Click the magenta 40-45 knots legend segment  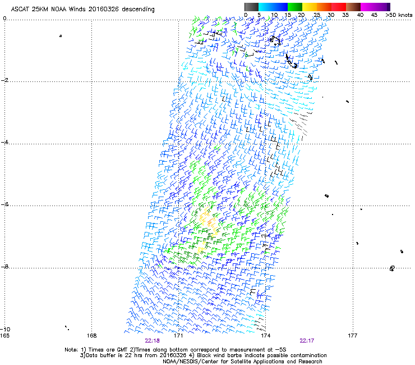[x=368, y=7]
